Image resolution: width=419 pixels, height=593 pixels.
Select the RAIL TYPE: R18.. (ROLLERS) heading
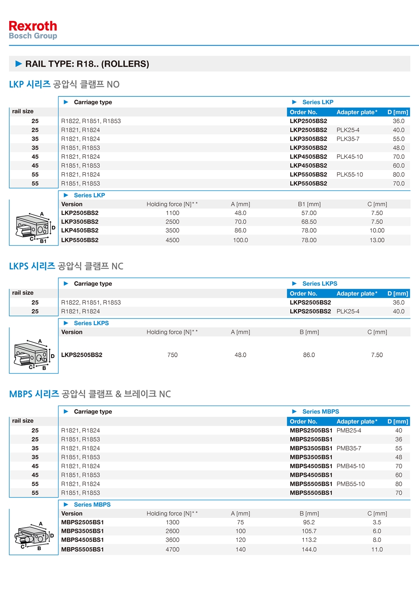point(87,64)
